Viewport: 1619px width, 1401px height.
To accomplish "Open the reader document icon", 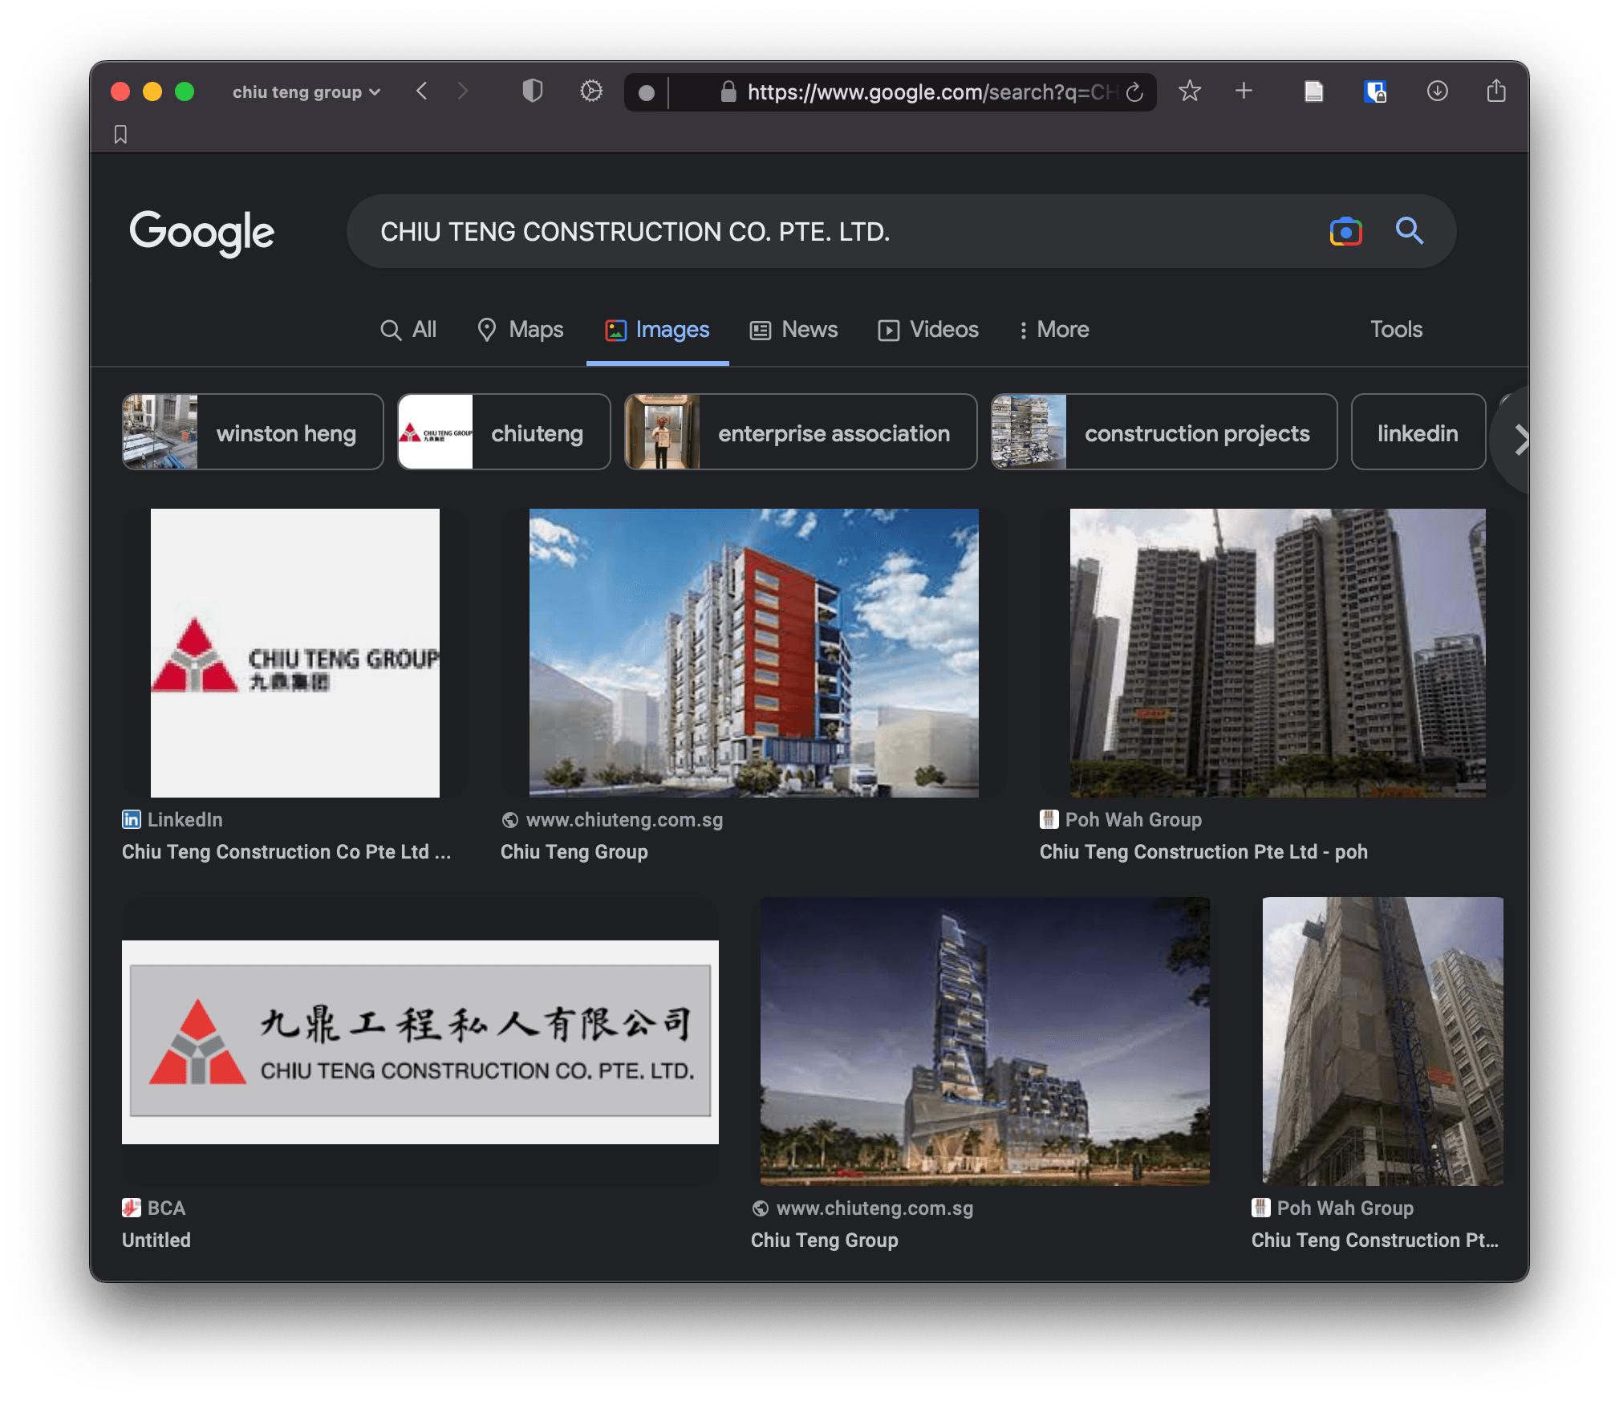I will pos(1313,91).
